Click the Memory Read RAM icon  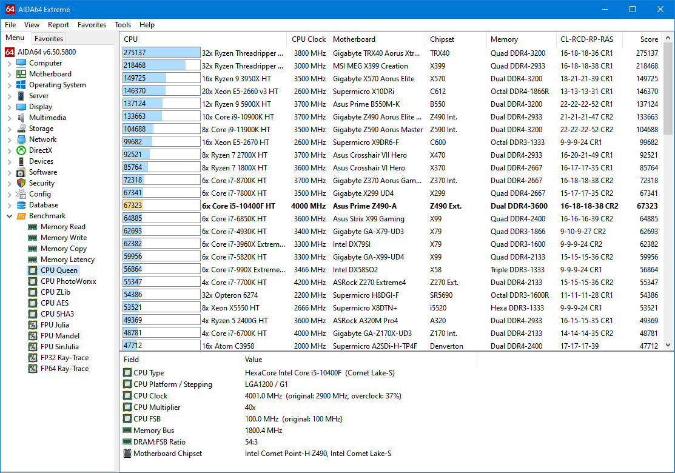33,226
